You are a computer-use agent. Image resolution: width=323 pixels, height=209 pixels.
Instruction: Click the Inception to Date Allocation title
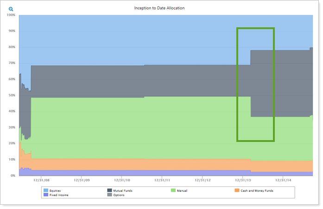tap(161, 8)
